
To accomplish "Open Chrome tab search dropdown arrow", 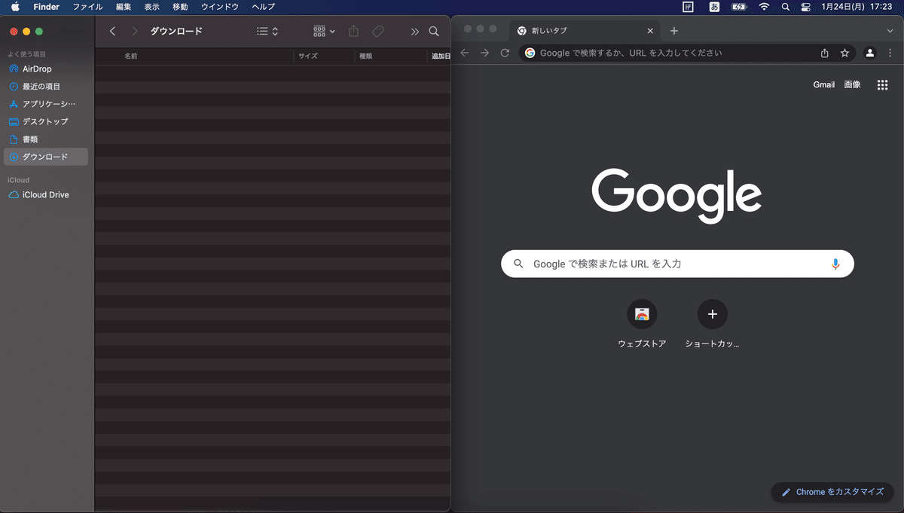I will click(x=890, y=31).
